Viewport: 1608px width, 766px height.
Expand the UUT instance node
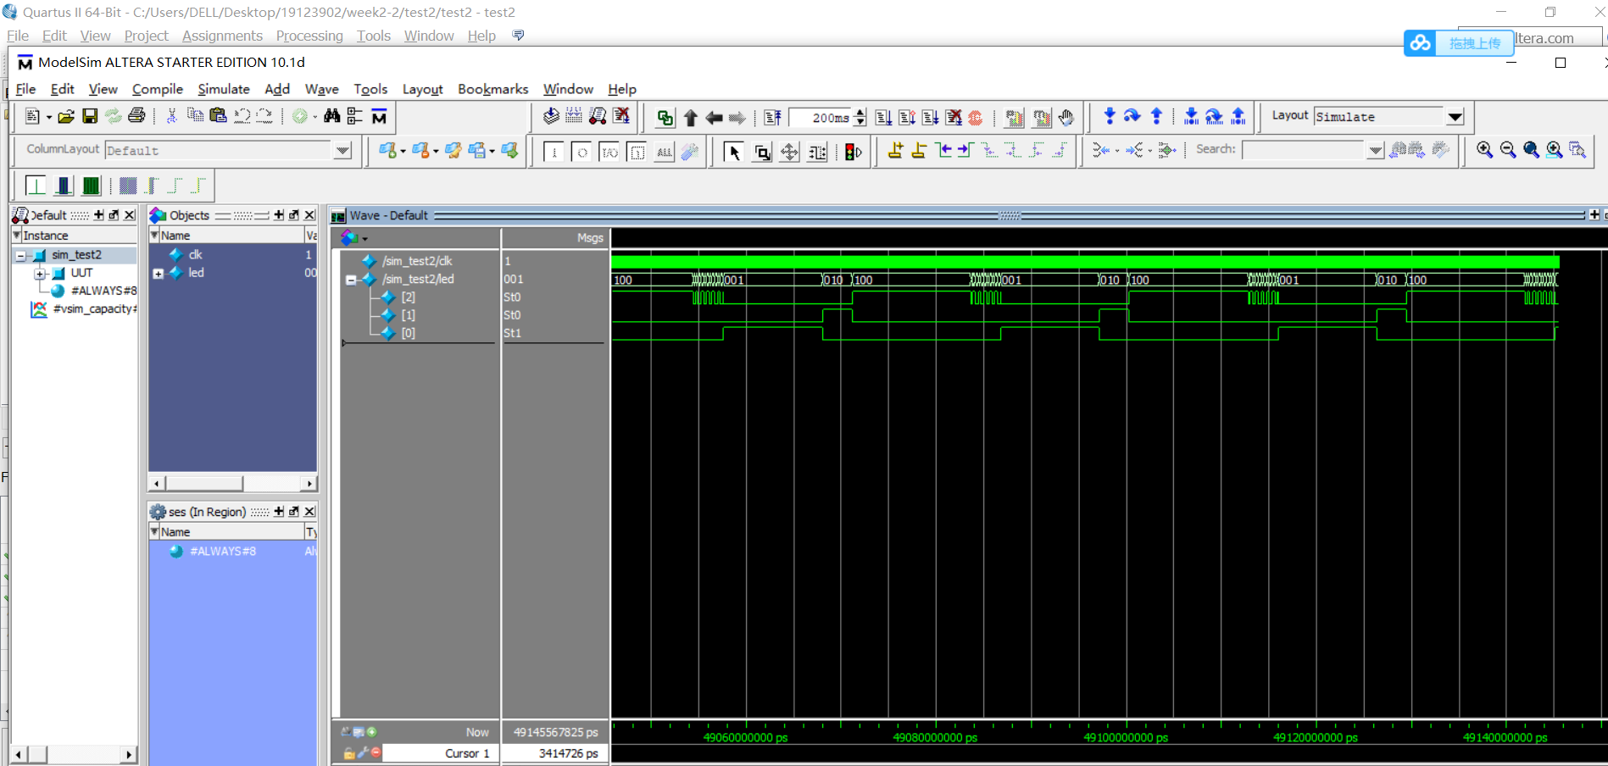pos(39,273)
